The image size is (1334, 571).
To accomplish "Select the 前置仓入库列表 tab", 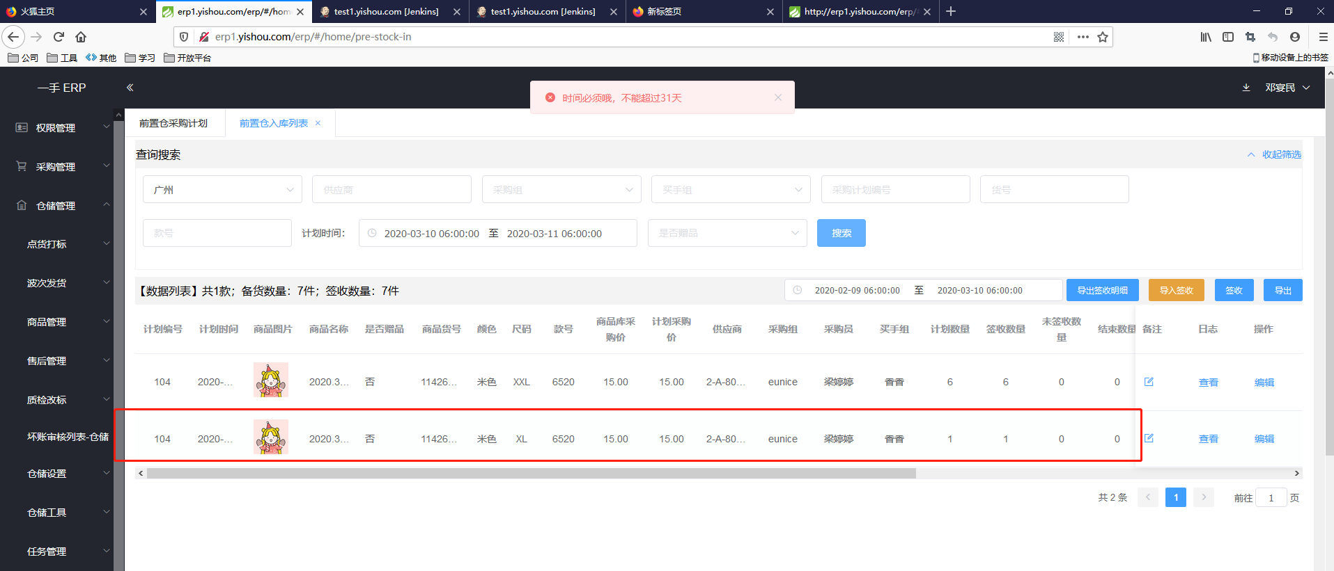I will (x=274, y=123).
